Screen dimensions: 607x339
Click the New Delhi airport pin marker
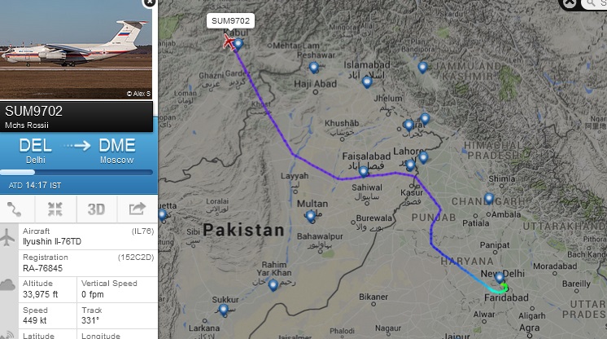(x=500, y=278)
